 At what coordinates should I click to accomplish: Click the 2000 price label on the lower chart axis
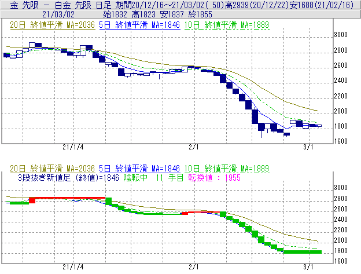point(341,240)
